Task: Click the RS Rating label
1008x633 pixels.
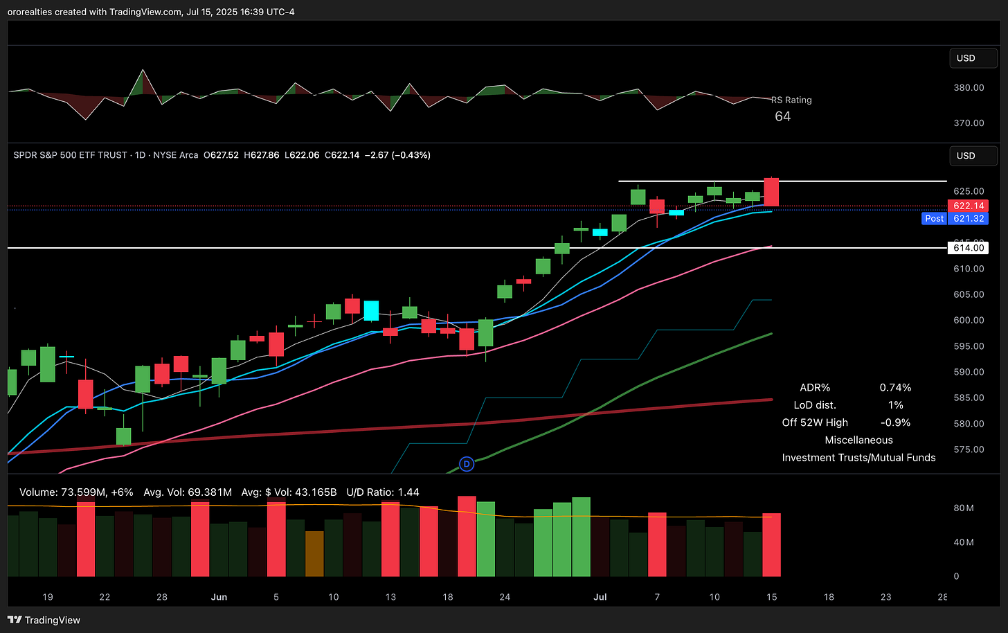Action: 792,100
